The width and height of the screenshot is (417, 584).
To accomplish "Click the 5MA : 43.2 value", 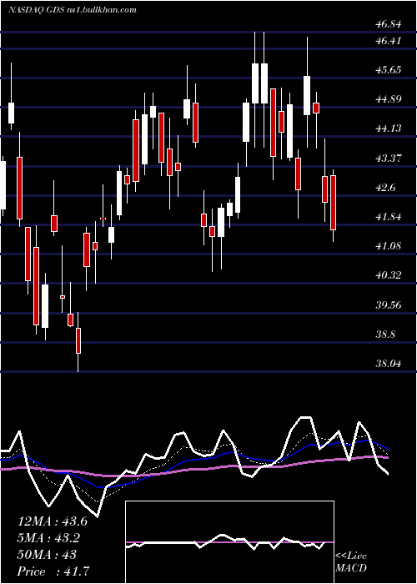I will pyautogui.click(x=48, y=538).
